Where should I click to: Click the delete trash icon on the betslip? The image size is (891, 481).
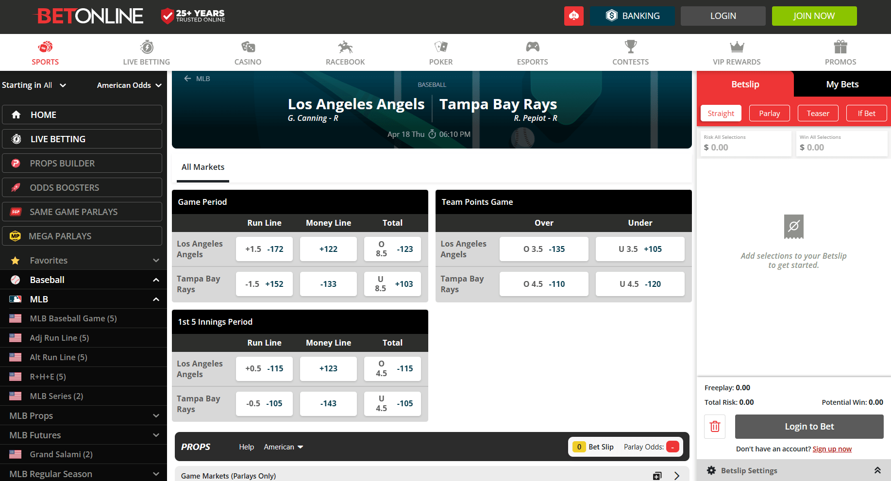(x=714, y=426)
